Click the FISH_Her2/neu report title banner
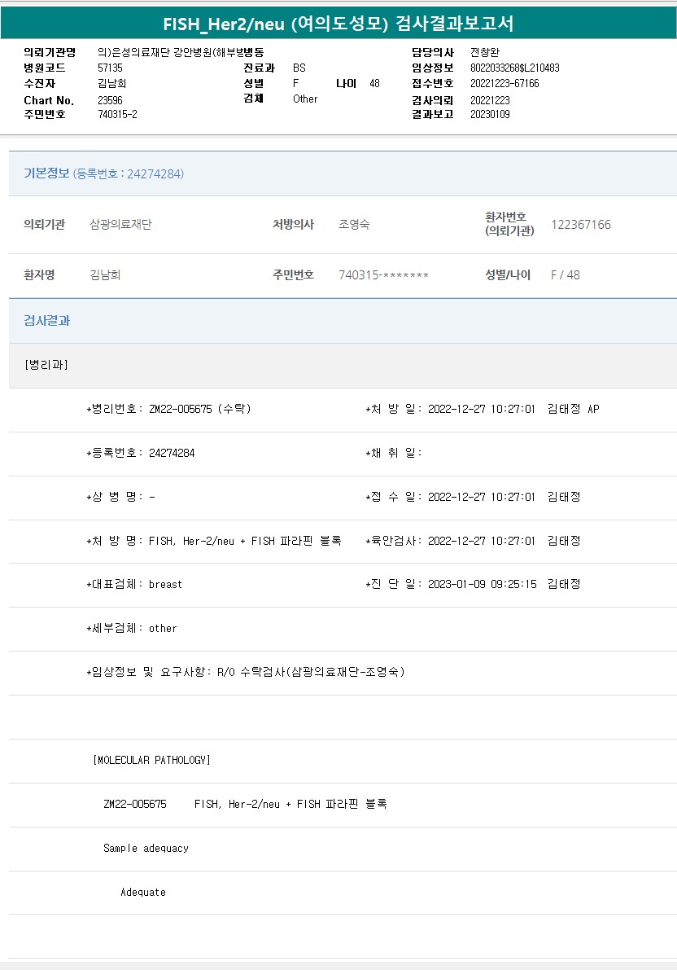 [x=338, y=23]
